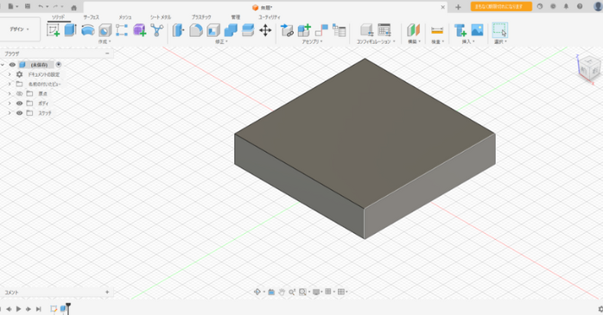The height and width of the screenshot is (315, 603).
Task: Select the Extrude tool
Action: pyautogui.click(x=70, y=30)
